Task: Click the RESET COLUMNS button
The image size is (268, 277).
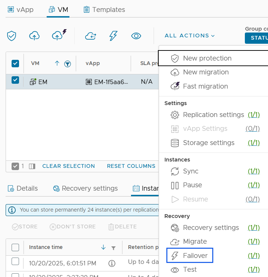Action: pos(131,166)
